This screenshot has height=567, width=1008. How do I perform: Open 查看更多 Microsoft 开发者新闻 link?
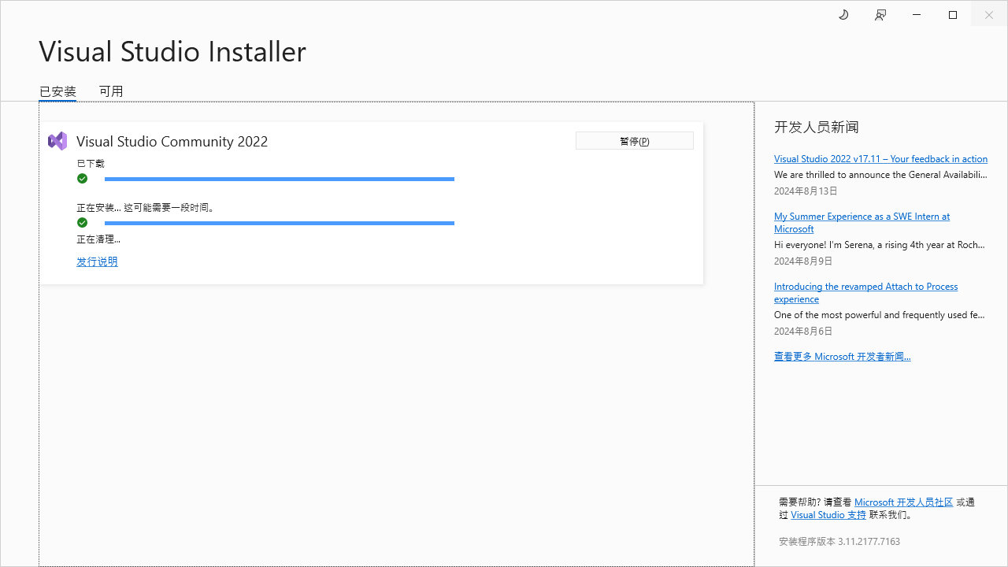tap(842, 357)
